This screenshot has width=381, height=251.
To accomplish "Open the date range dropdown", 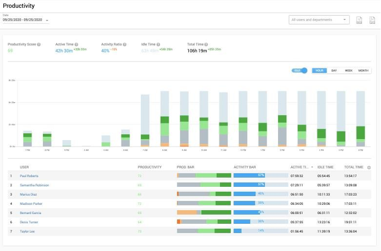I will coord(26,20).
